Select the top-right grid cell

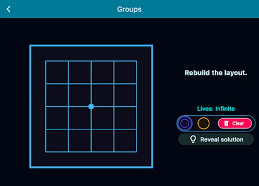click(125, 72)
